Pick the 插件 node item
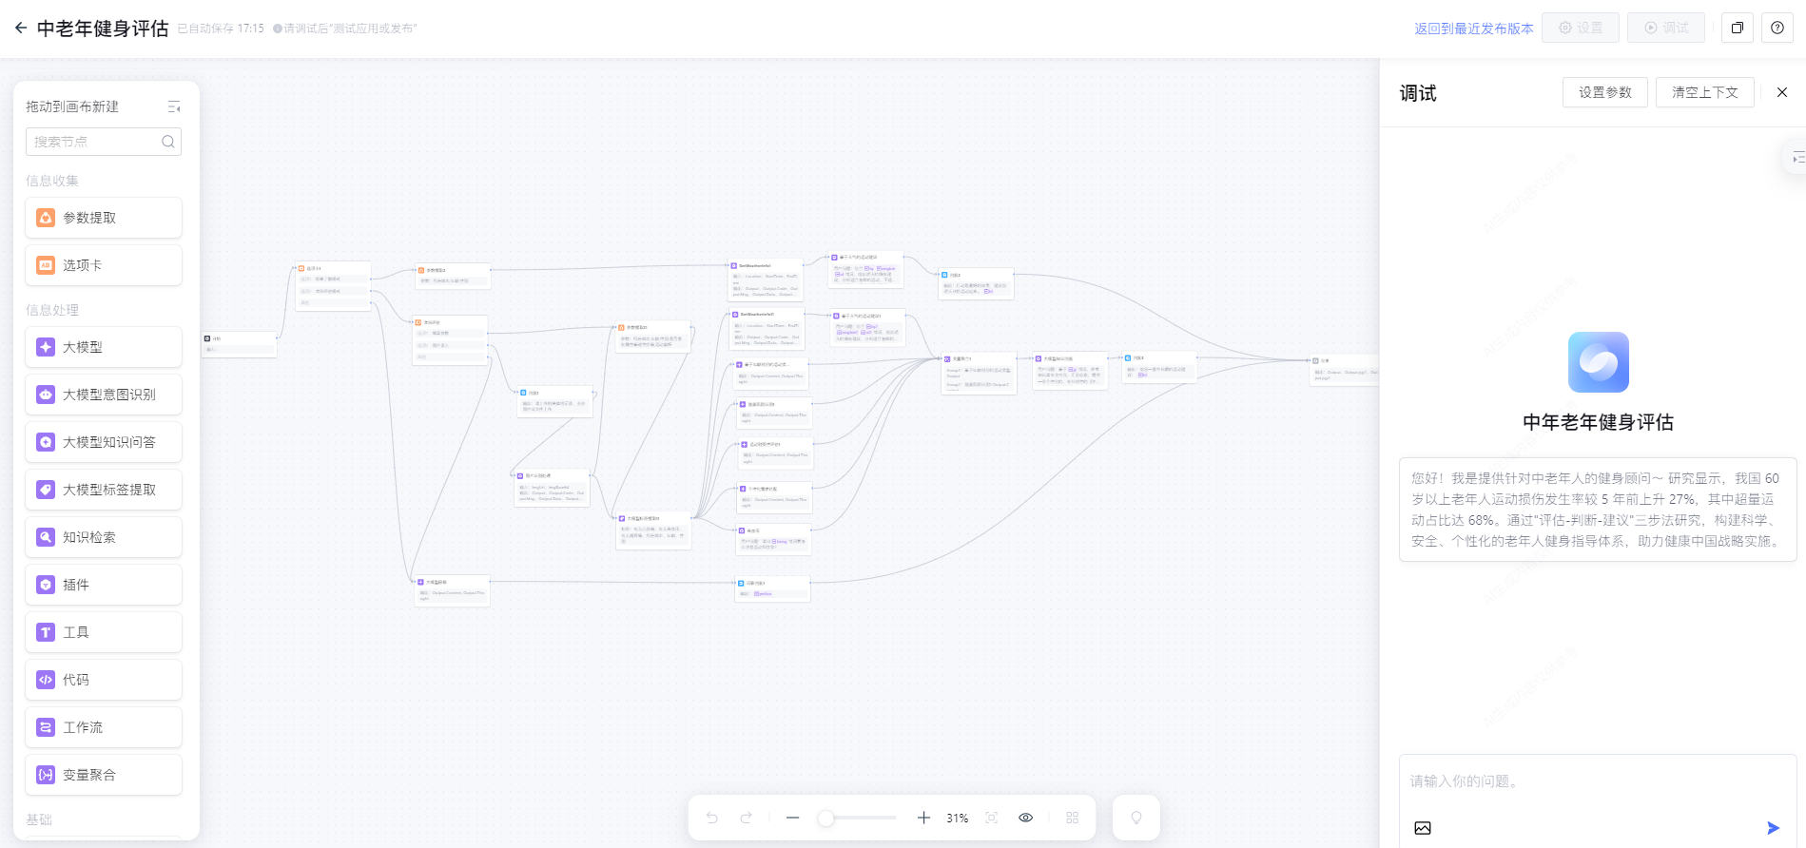 (x=104, y=585)
